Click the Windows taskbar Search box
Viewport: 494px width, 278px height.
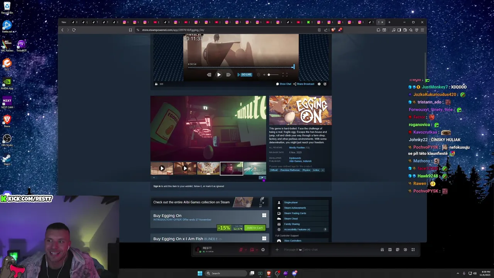226,273
